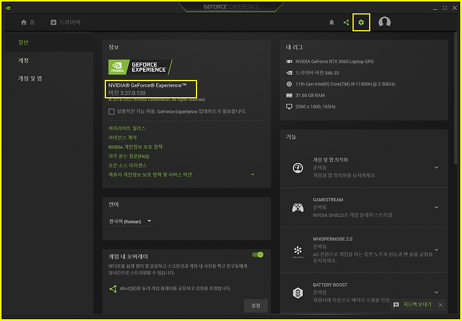462x321 pixels.
Task: Go to the 드라이버 (Drivers) tab
Action: click(x=65, y=22)
